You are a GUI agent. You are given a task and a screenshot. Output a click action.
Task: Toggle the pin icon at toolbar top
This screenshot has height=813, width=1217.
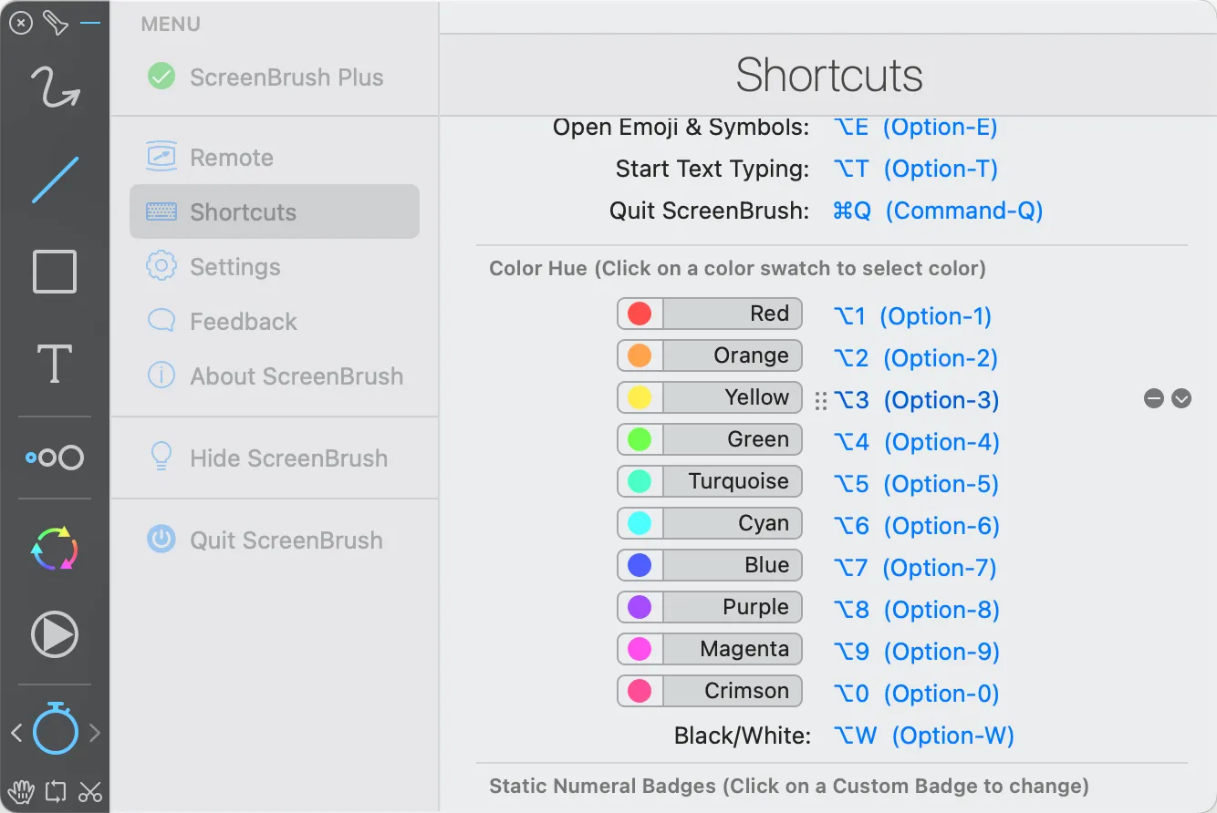55,23
